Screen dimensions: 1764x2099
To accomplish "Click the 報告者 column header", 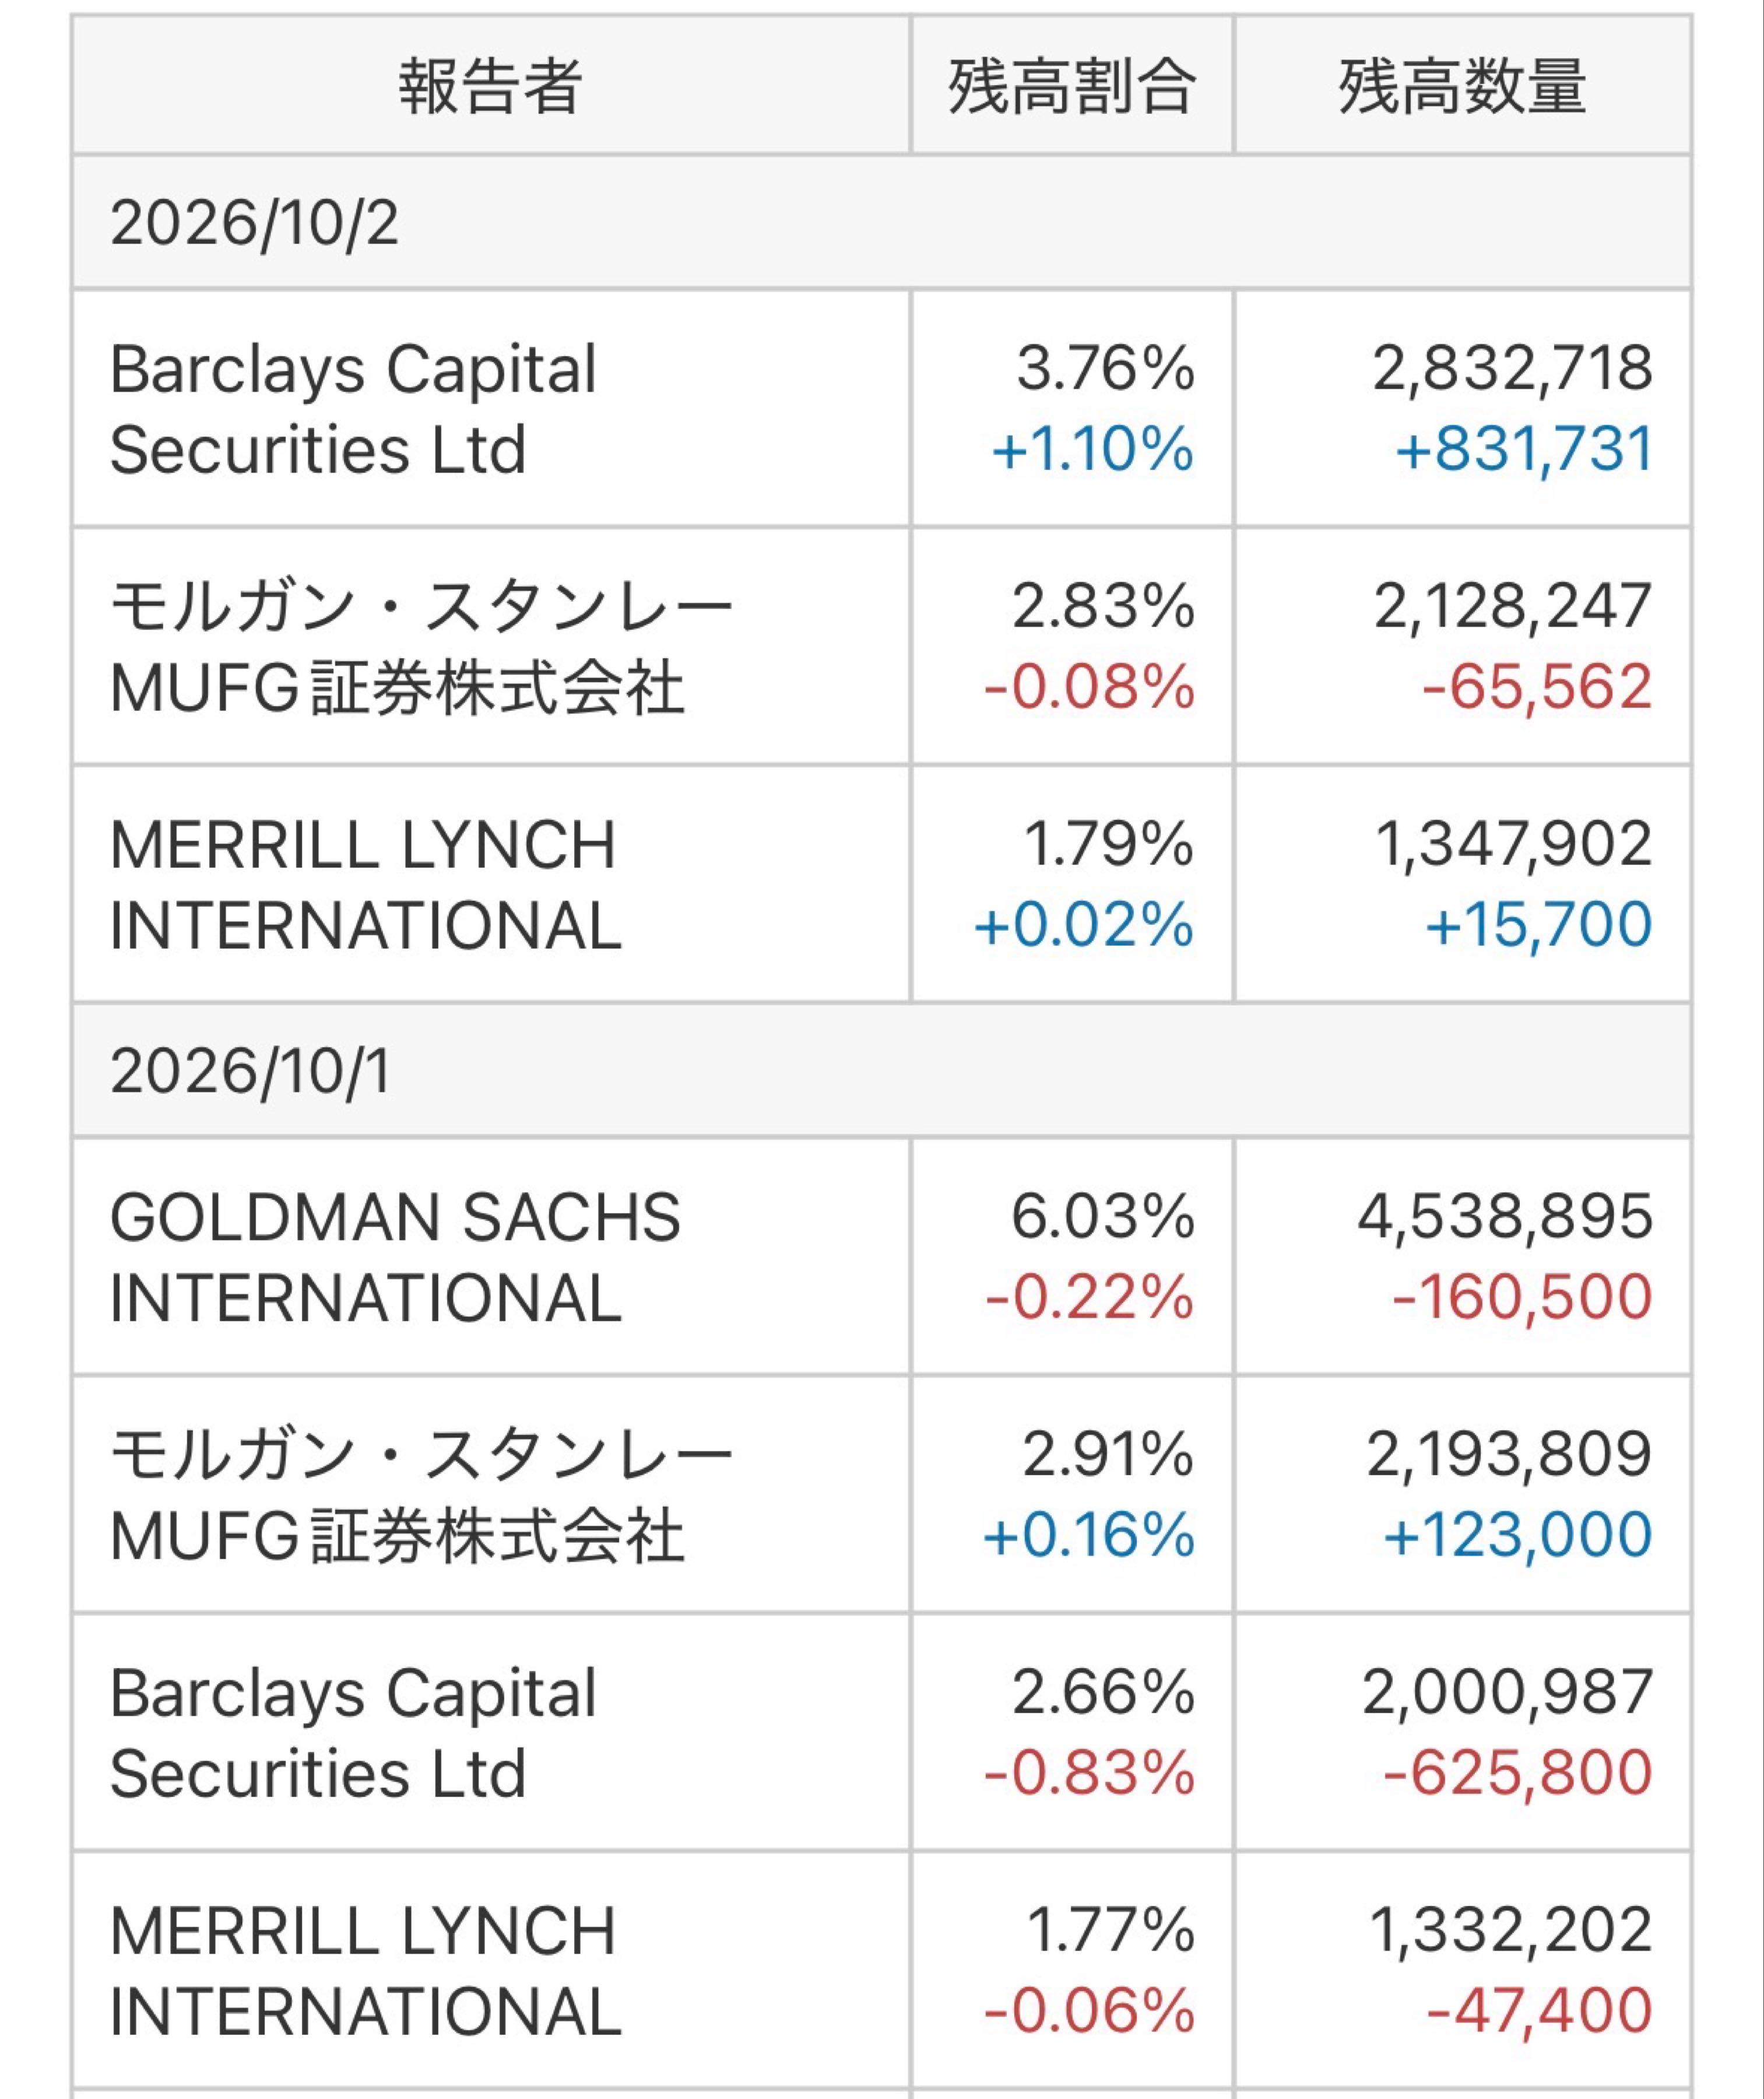I will click(x=491, y=86).
